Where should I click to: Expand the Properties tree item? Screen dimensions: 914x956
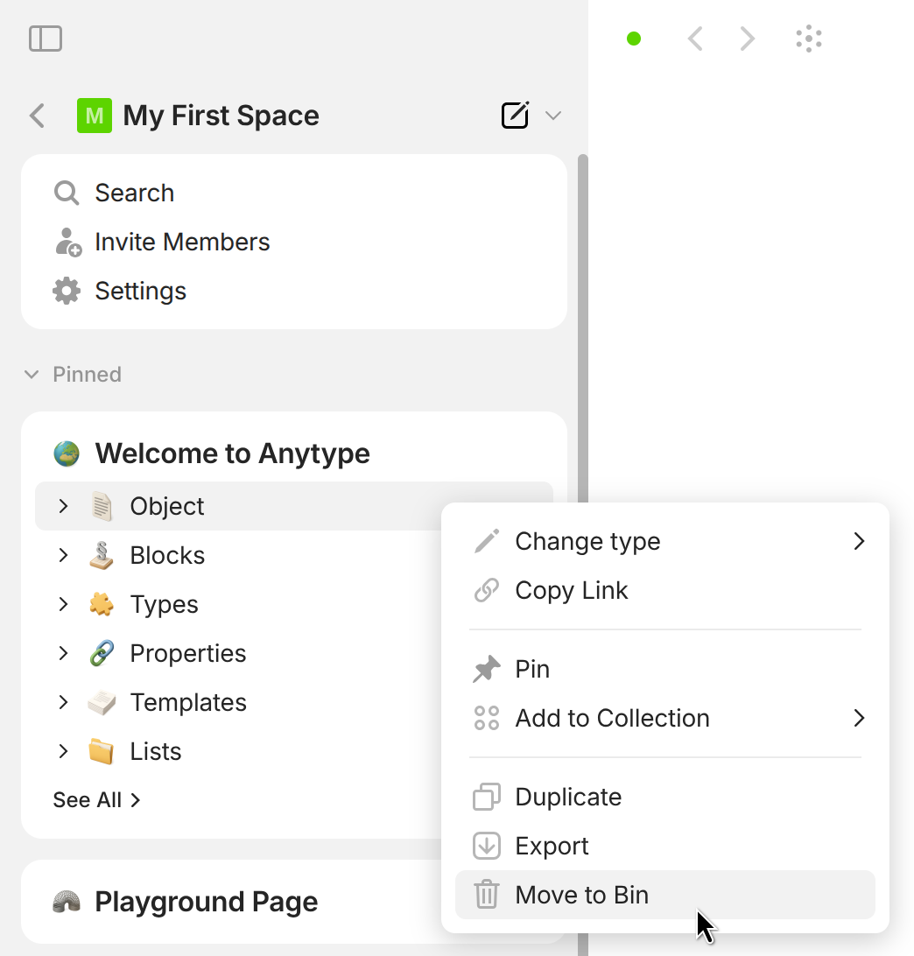[63, 653]
